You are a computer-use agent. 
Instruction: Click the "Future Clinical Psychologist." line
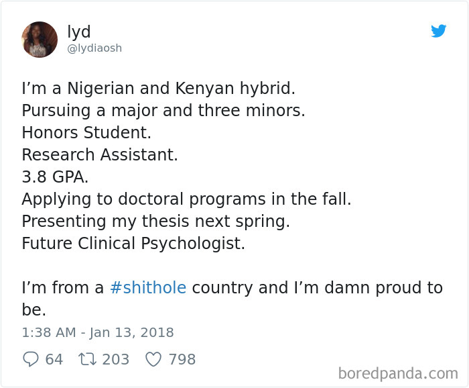tap(133, 243)
